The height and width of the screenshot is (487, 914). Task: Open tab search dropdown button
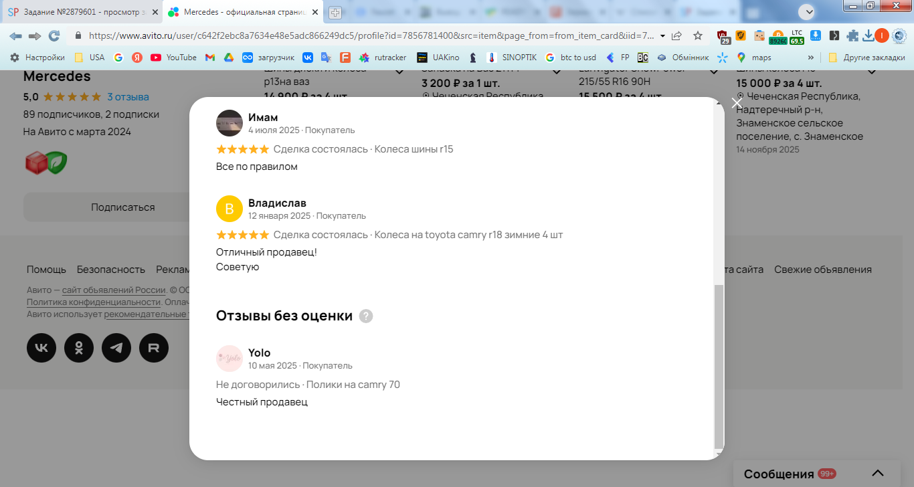point(806,11)
